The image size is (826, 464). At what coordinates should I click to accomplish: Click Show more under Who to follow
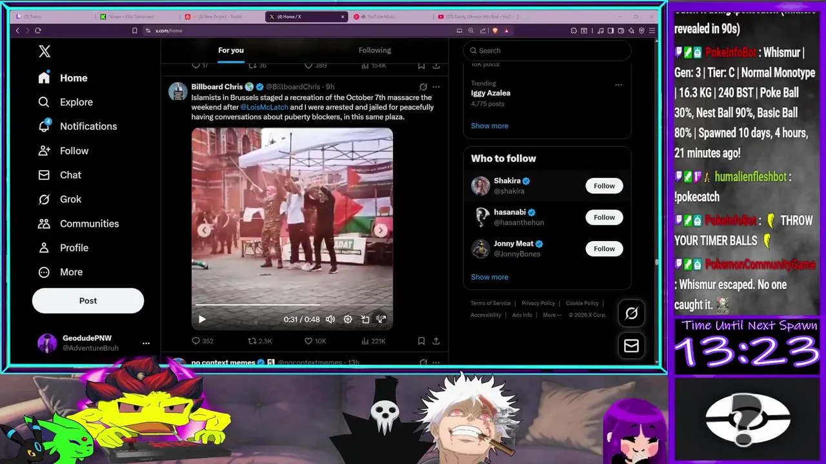coord(489,277)
